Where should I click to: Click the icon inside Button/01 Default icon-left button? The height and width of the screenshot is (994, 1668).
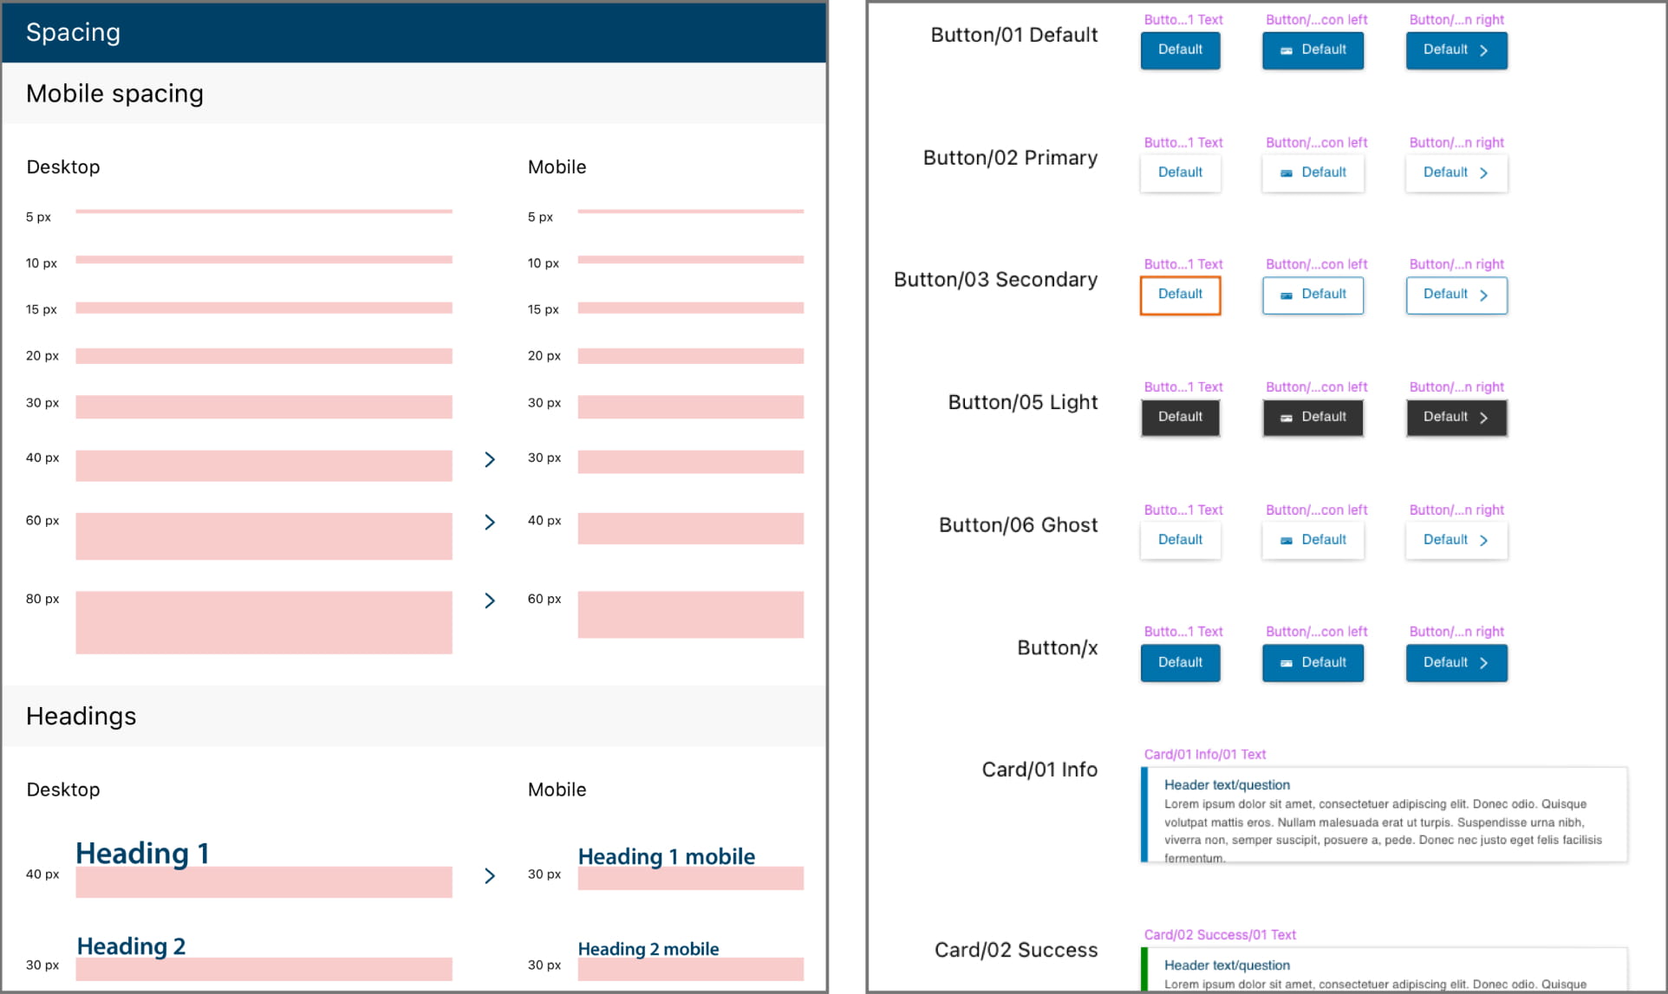1286,50
